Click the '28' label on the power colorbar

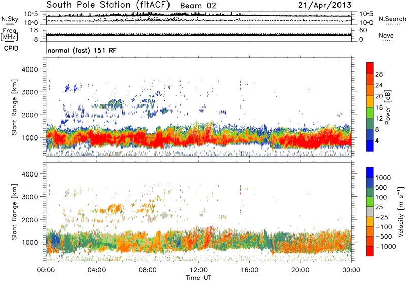[379, 74]
